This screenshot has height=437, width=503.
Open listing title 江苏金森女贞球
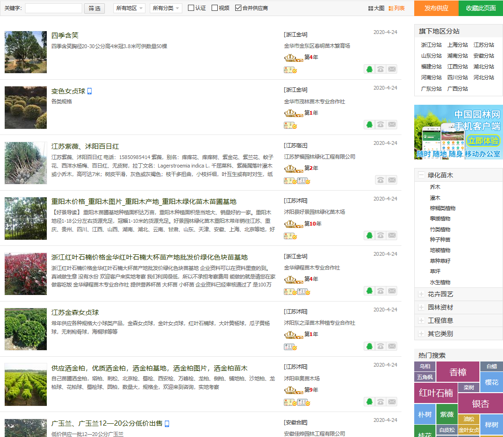tap(75, 312)
